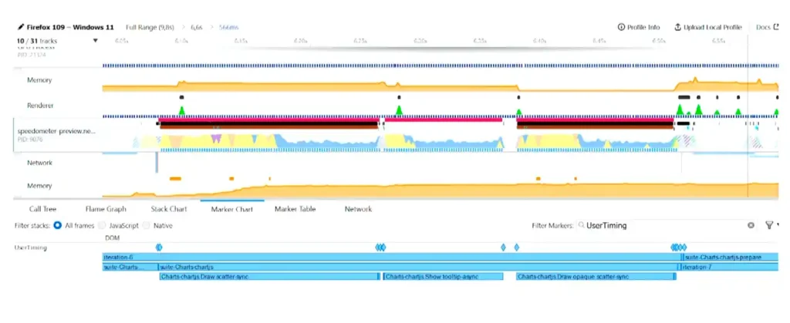Image resolution: width=790 pixels, height=323 pixels.
Task: Click the iteration-6 marker bar
Action: tap(392, 257)
